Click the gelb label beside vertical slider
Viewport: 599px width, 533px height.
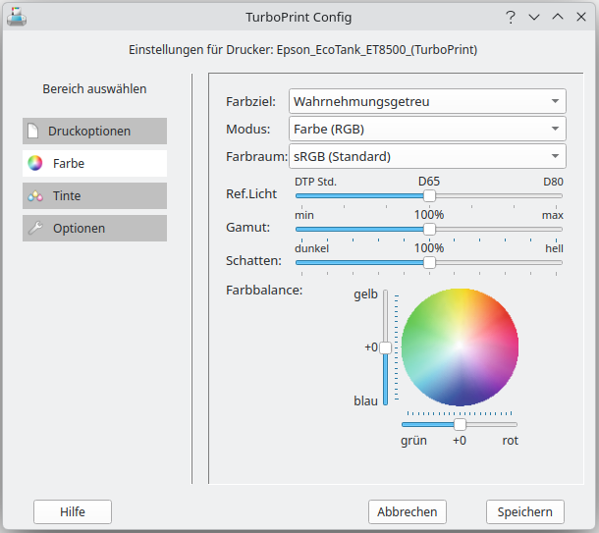365,294
